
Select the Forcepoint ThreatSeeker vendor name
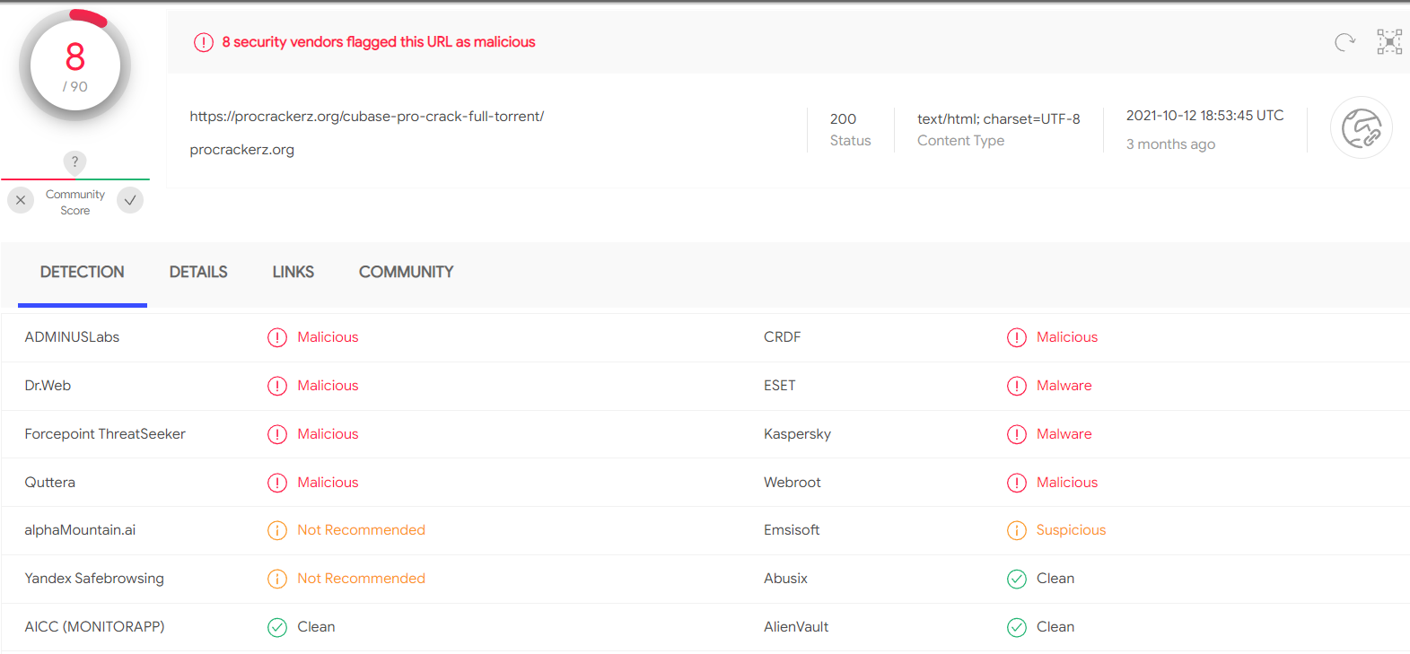click(x=105, y=434)
